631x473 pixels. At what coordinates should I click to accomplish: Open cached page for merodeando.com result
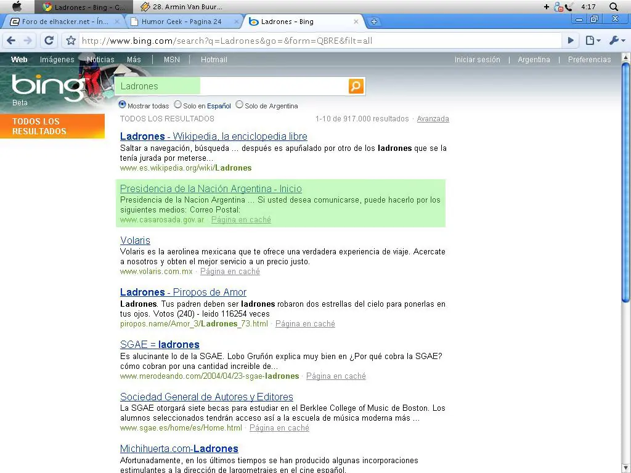(x=336, y=376)
